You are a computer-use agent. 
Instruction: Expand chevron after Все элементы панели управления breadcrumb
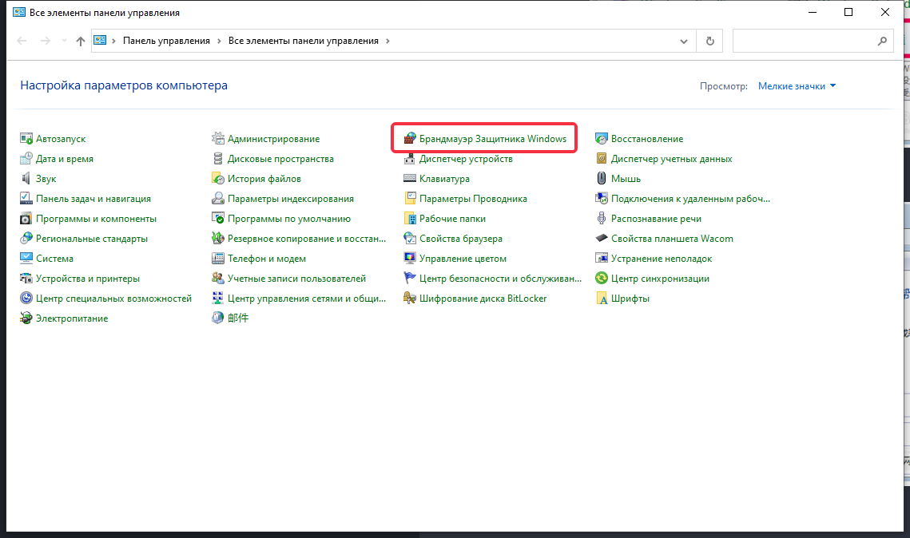pos(387,41)
